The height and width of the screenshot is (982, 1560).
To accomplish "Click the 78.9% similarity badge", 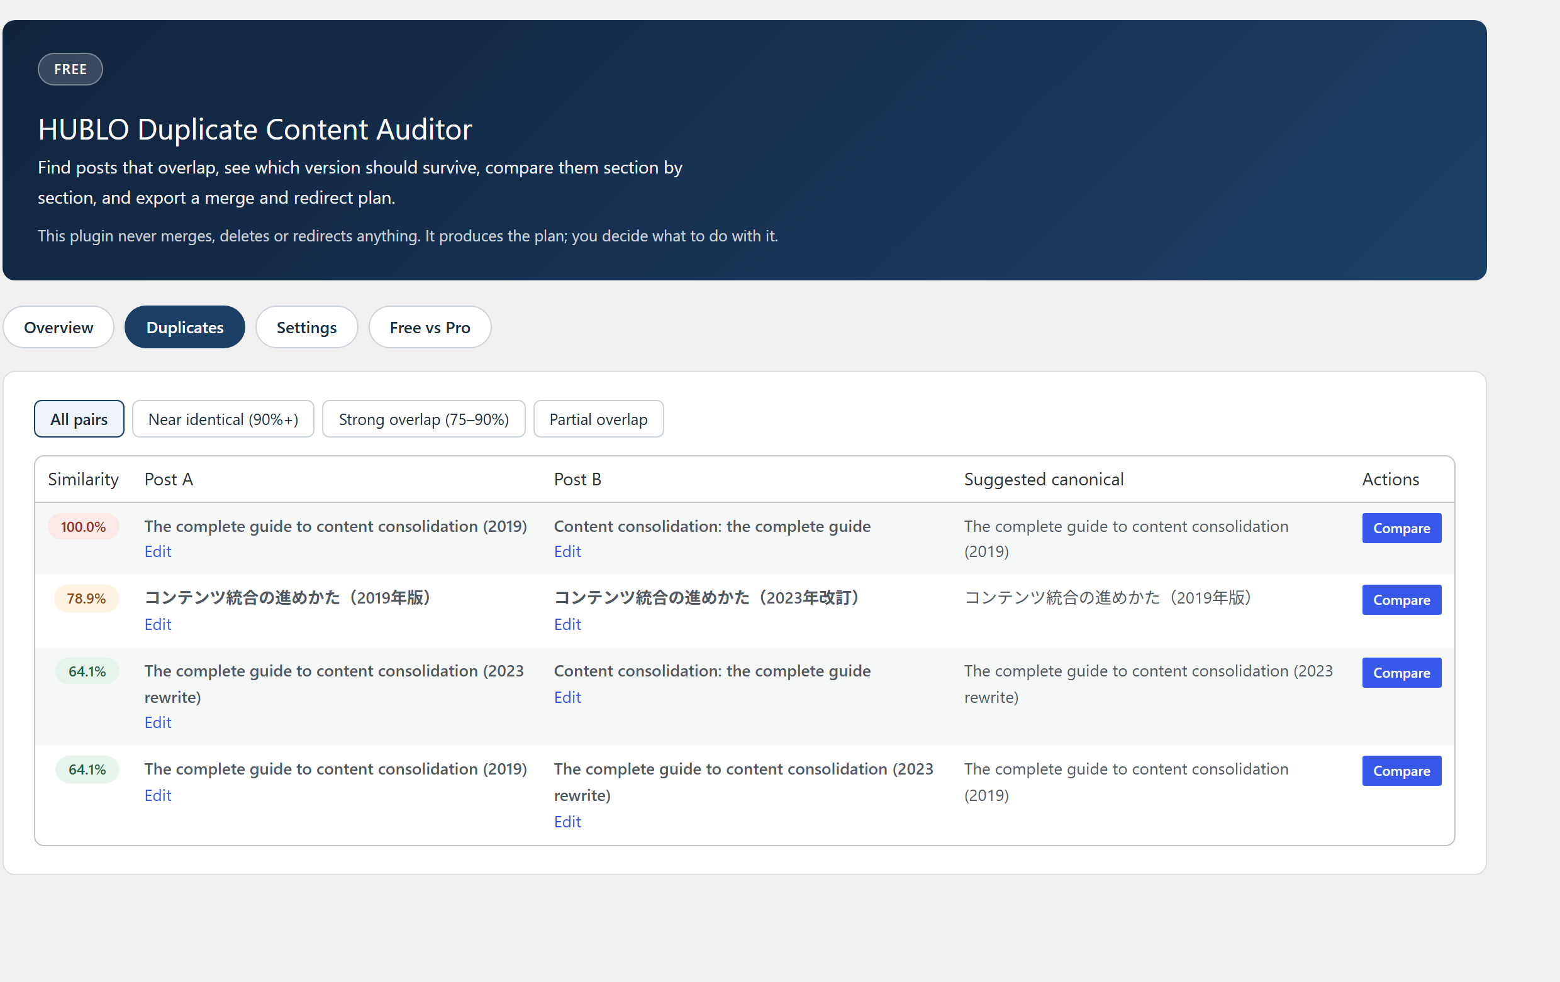I will [86, 599].
